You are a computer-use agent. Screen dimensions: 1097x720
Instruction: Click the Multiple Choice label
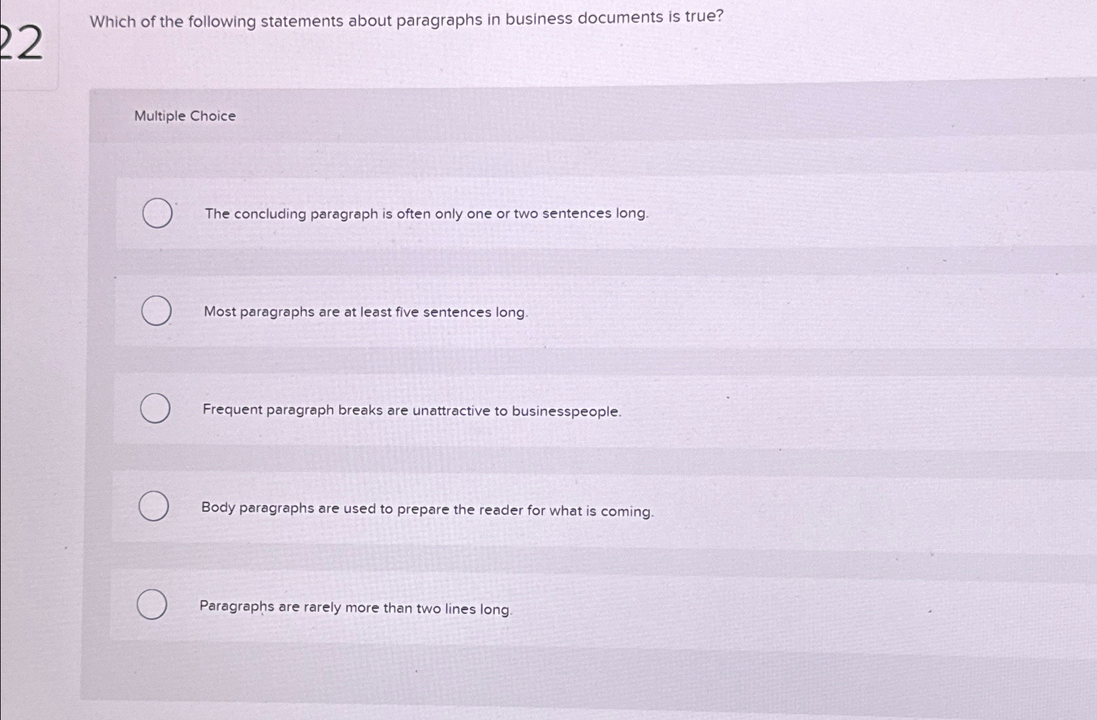[184, 115]
